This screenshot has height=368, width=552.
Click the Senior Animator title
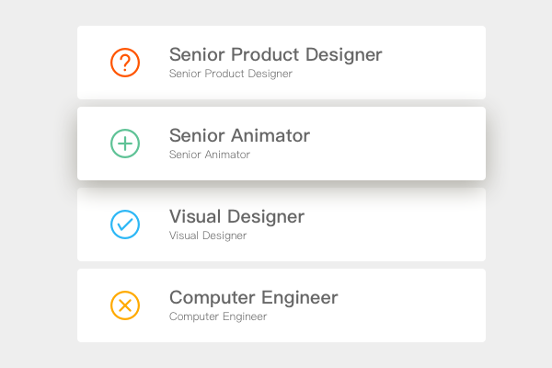[239, 135]
